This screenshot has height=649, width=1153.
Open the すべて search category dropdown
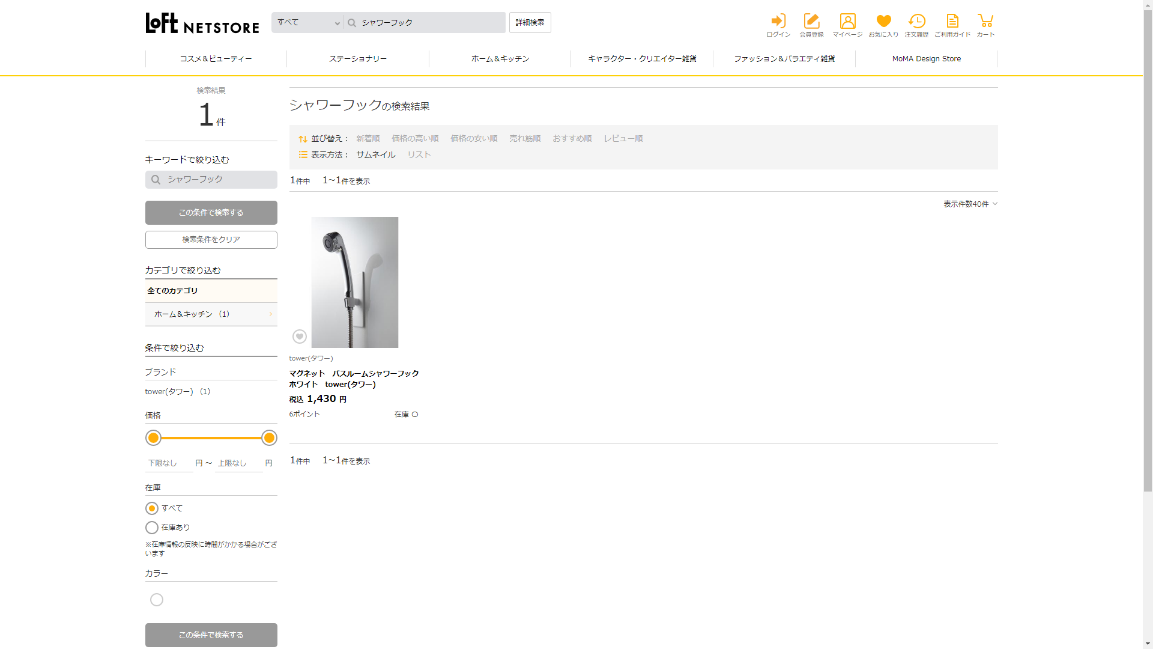pos(307,23)
